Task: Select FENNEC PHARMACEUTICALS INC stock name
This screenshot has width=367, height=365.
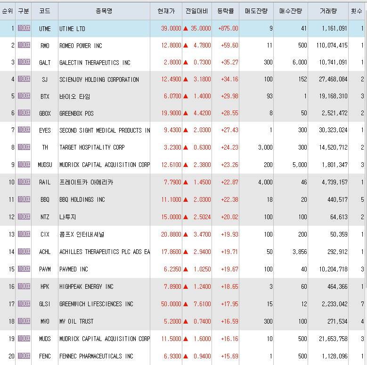Action: pyautogui.click(x=96, y=357)
